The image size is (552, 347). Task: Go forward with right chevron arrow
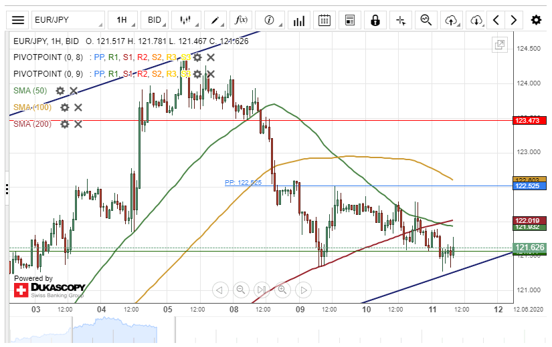pos(514,20)
